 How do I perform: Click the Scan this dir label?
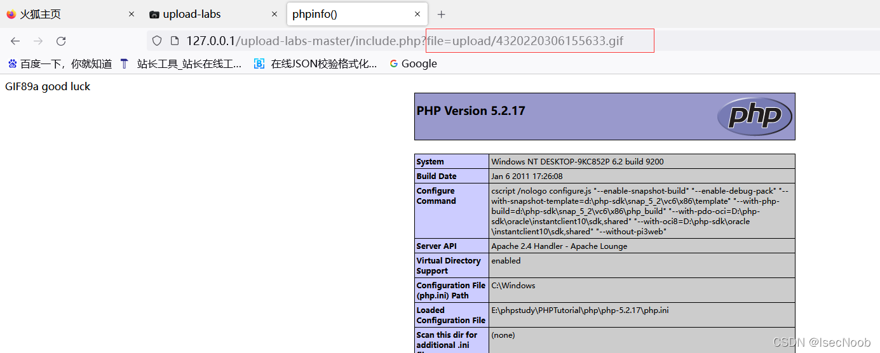pyautogui.click(x=452, y=340)
